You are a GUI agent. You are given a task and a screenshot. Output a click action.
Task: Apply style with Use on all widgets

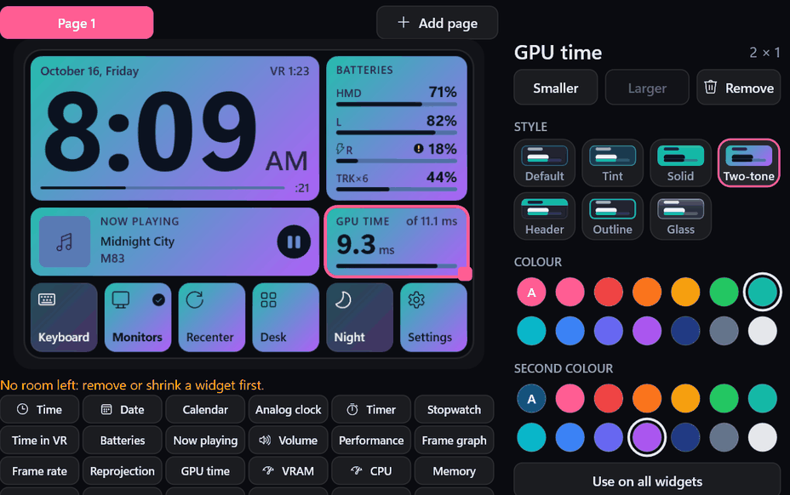(x=647, y=481)
